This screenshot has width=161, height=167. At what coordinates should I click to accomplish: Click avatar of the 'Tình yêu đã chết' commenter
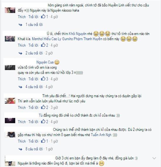click(10, 101)
